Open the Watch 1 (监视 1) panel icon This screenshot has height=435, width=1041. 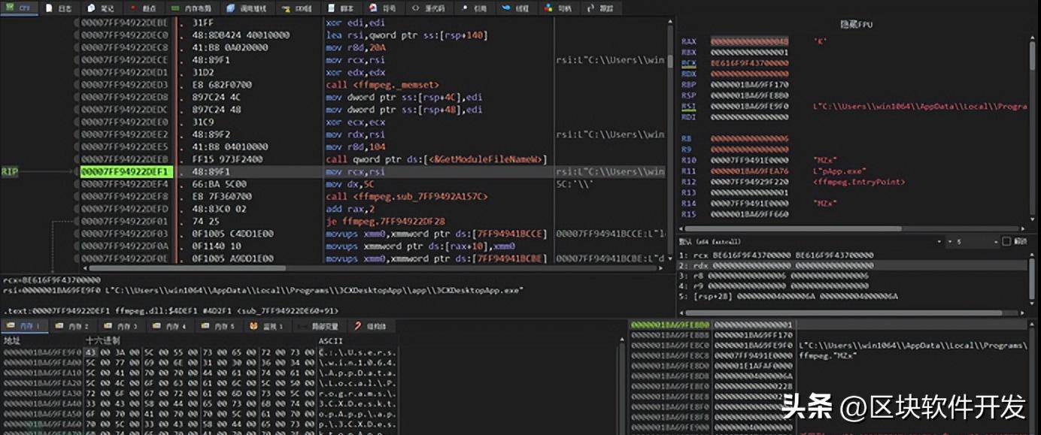coord(254,326)
